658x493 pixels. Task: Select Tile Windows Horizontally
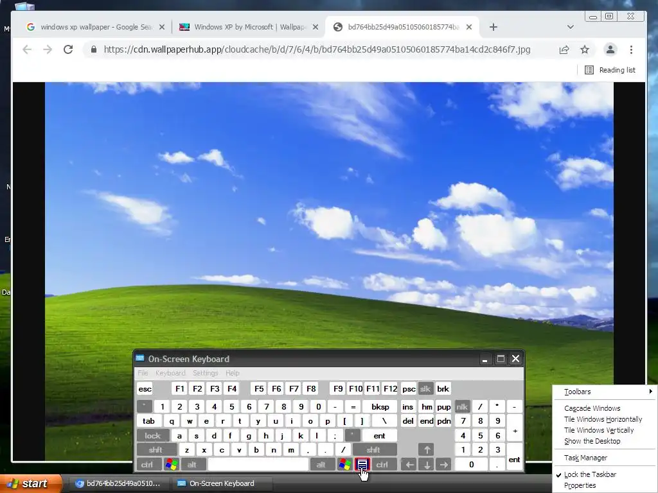pyautogui.click(x=605, y=419)
